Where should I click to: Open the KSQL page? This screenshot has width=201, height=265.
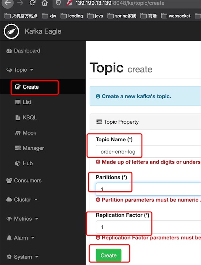(x=26, y=118)
